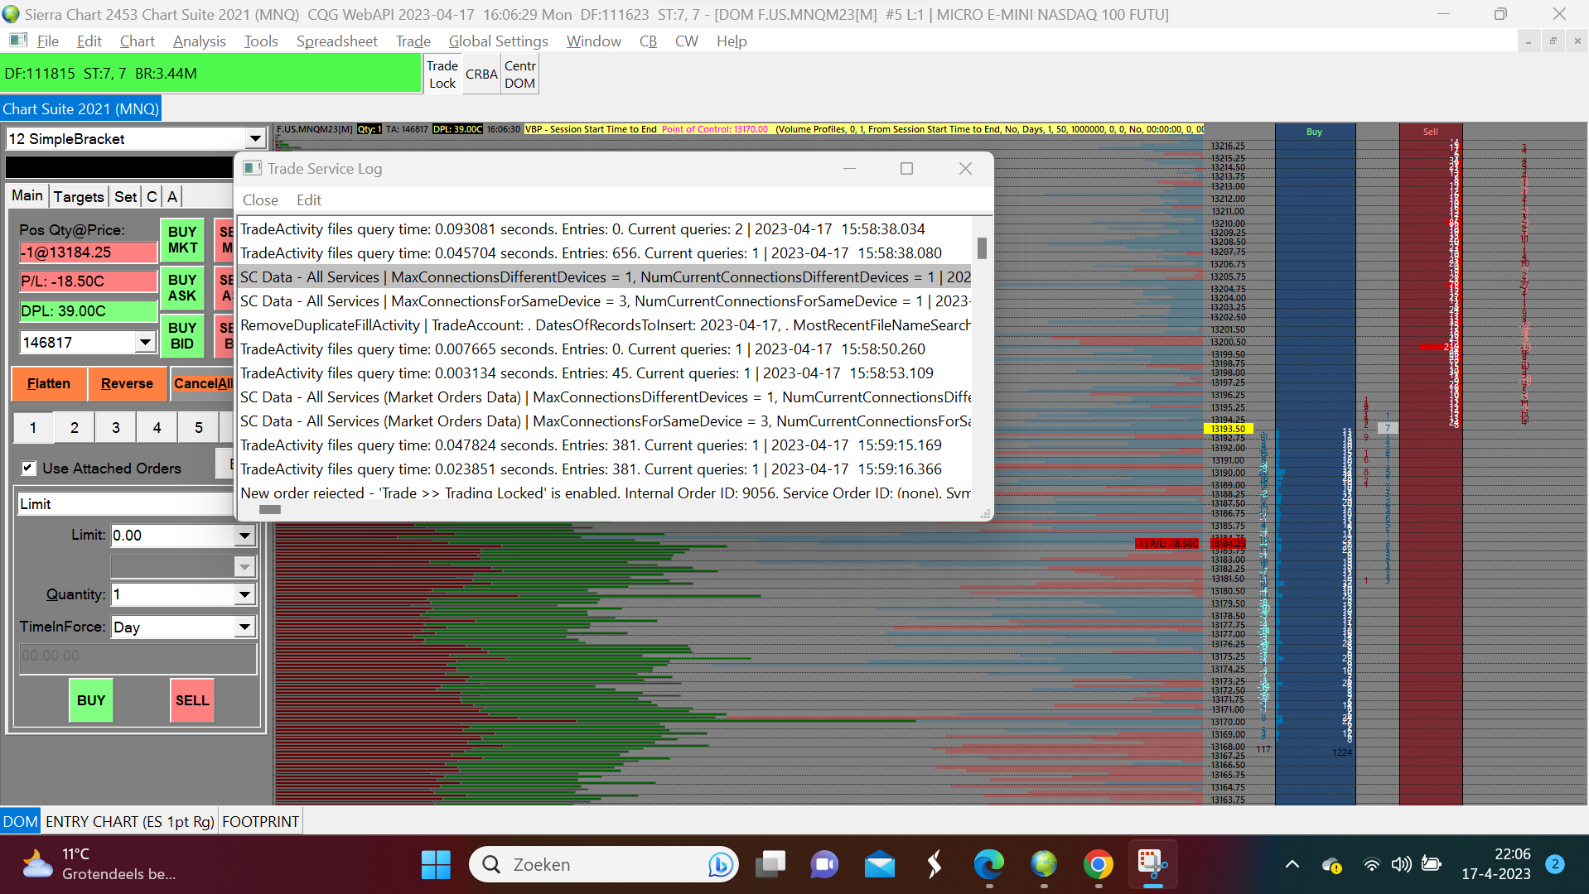This screenshot has height=894, width=1589.
Task: Click the large green BUY button
Action: click(x=91, y=700)
